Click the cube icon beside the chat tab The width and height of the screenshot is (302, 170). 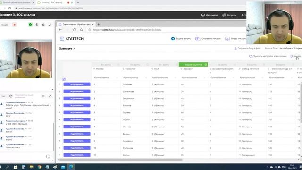(11, 96)
